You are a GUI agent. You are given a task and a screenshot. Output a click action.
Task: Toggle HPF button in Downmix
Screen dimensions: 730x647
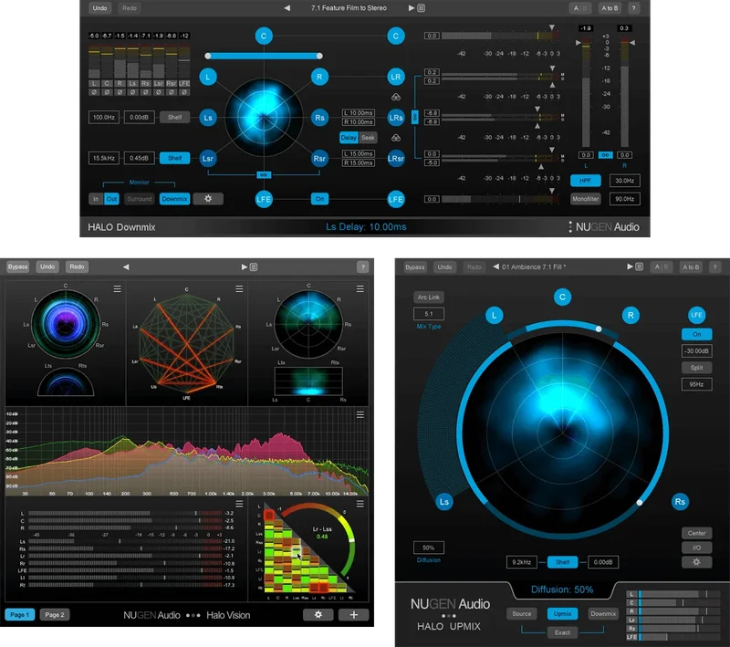pos(585,181)
